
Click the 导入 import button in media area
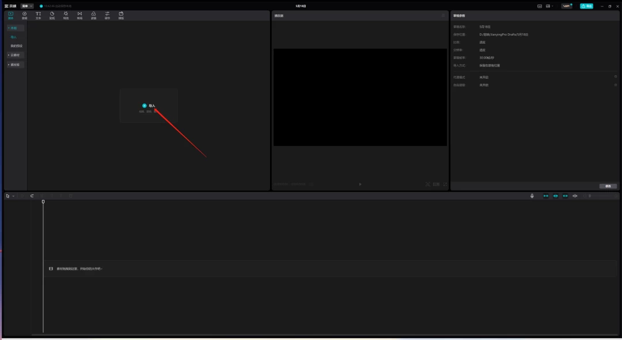(x=149, y=106)
